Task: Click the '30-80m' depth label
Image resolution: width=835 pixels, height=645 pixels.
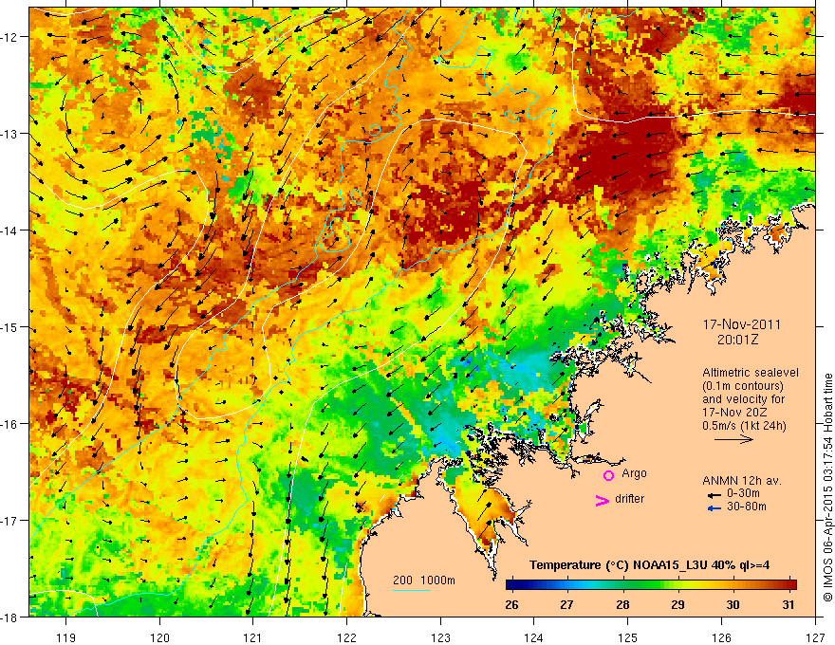Action: click(x=747, y=507)
